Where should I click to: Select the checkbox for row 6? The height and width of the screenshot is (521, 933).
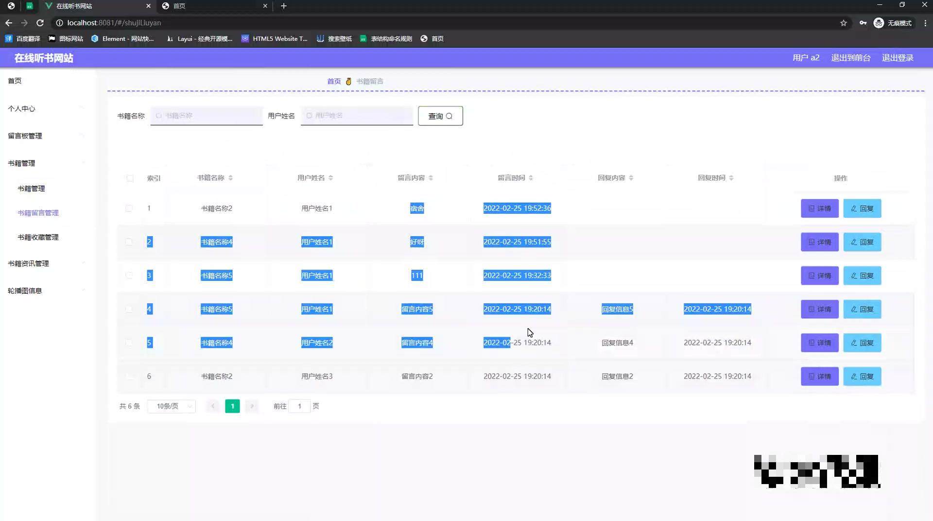129,377
